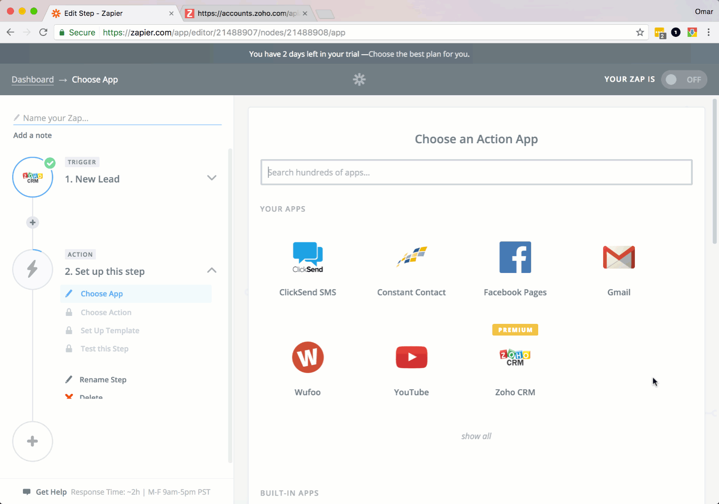Click the Search hundreds of apps field
This screenshot has height=504, width=719.
tap(477, 172)
